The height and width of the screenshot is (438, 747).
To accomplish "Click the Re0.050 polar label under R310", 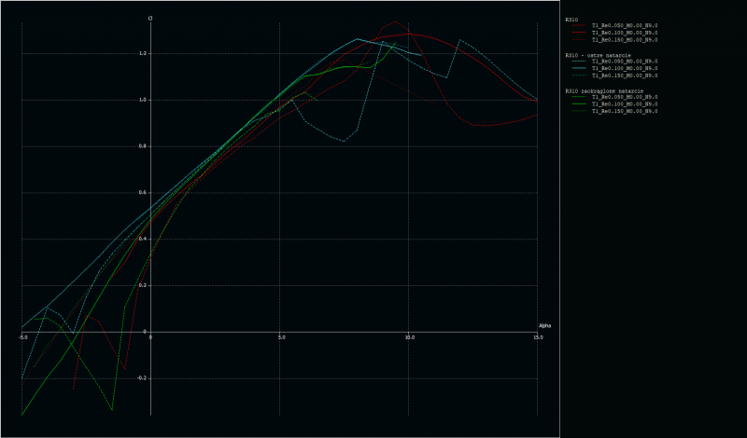I will point(625,25).
